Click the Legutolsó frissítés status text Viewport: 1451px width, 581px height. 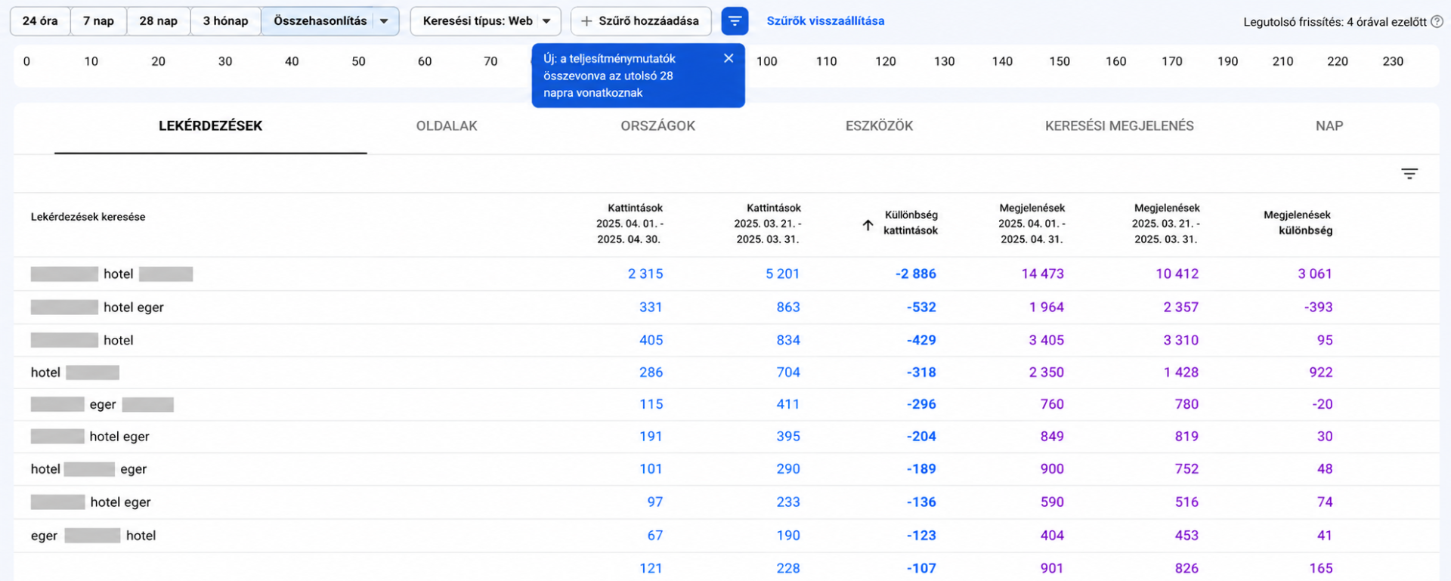click(x=1335, y=22)
